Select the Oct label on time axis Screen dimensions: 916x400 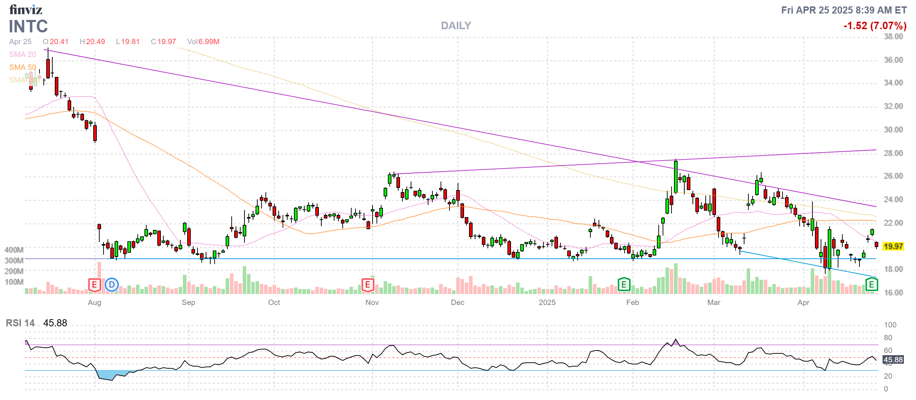[274, 302]
